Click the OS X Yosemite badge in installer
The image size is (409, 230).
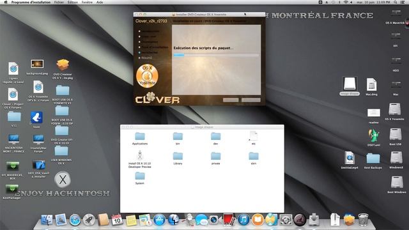(147, 75)
